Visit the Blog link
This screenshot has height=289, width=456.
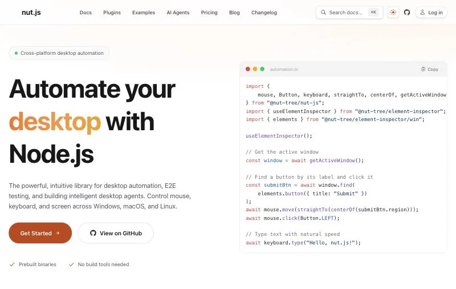[234, 13]
